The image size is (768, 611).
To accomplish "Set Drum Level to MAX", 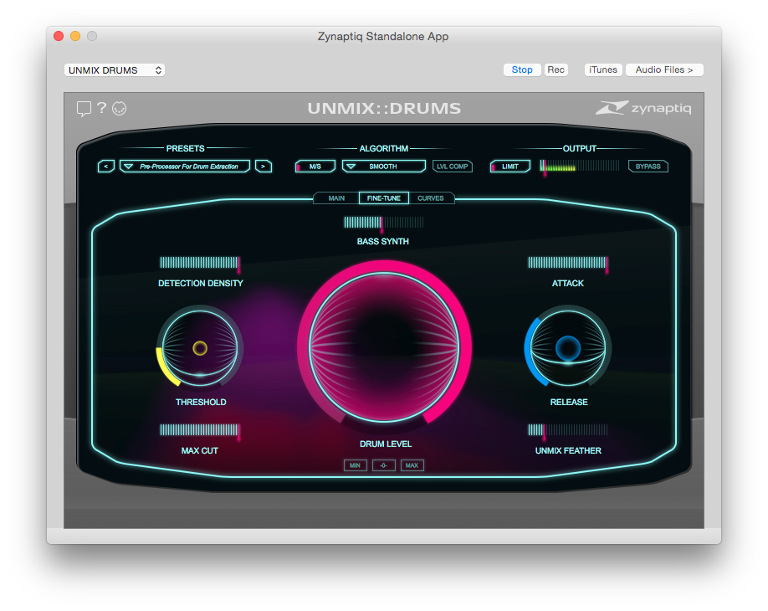I will point(412,465).
